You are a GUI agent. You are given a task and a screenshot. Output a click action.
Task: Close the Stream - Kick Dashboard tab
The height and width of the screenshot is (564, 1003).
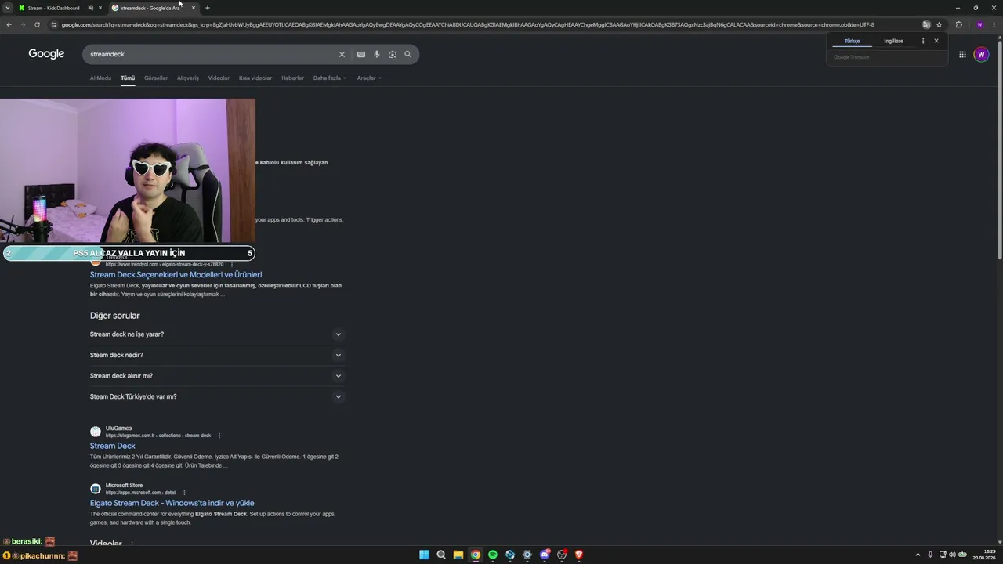[x=100, y=8]
